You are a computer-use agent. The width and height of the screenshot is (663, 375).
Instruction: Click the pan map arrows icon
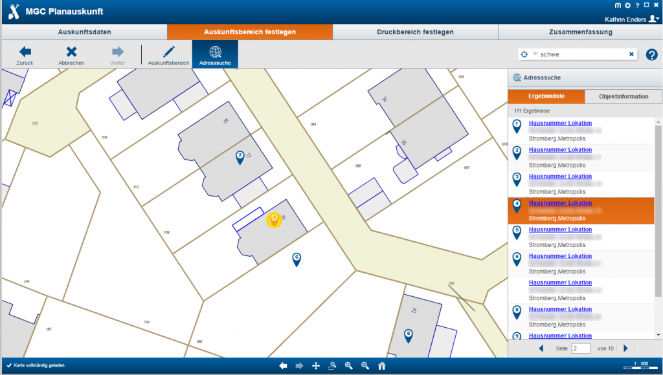coord(316,366)
